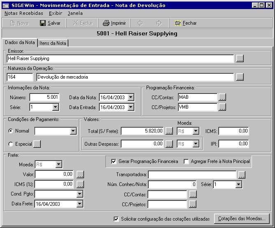Open Transportadora lookup ellipsis button
The height and width of the screenshot is (228, 275).
(242, 174)
